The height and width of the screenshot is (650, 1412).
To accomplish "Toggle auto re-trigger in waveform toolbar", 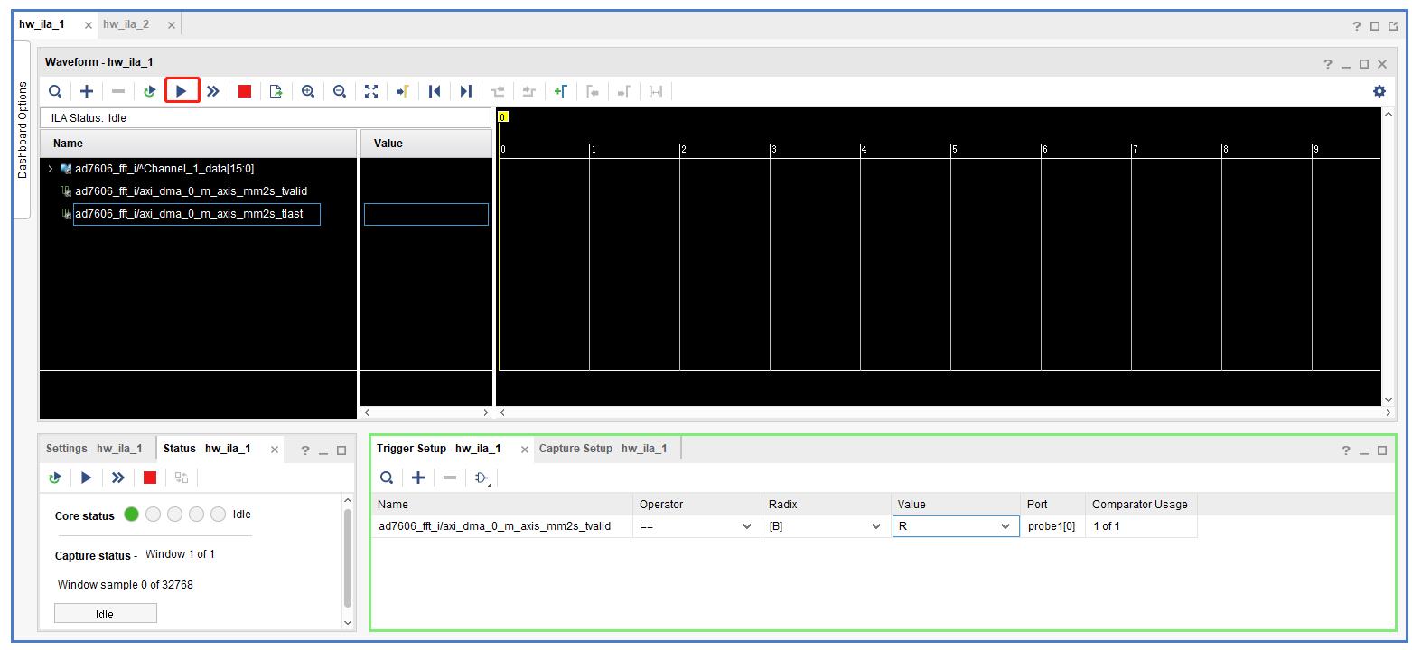I will 149,91.
